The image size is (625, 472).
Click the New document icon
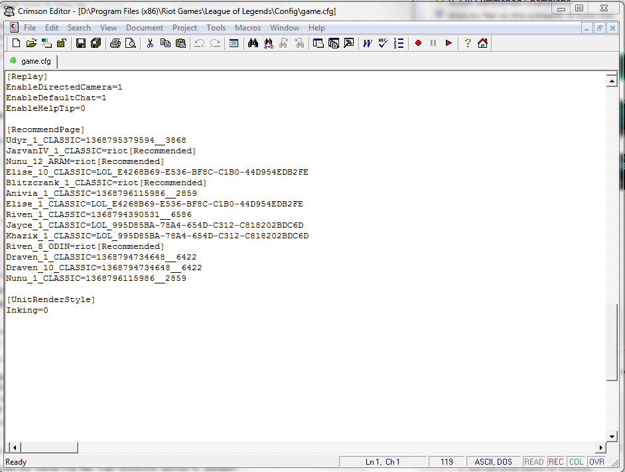click(16, 43)
